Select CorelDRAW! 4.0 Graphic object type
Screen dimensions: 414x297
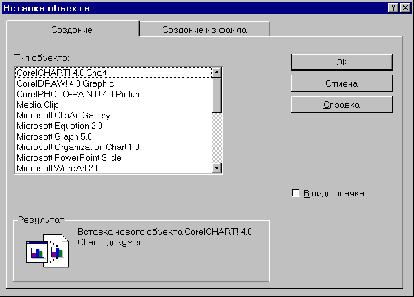click(x=65, y=83)
